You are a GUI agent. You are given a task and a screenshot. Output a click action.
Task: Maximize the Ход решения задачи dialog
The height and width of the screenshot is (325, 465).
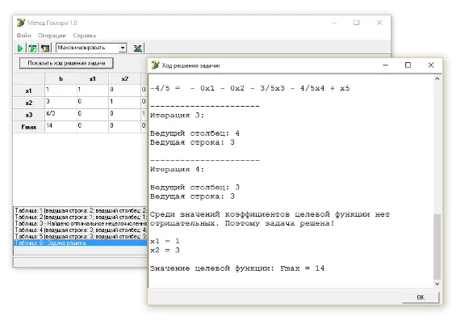pos(408,65)
